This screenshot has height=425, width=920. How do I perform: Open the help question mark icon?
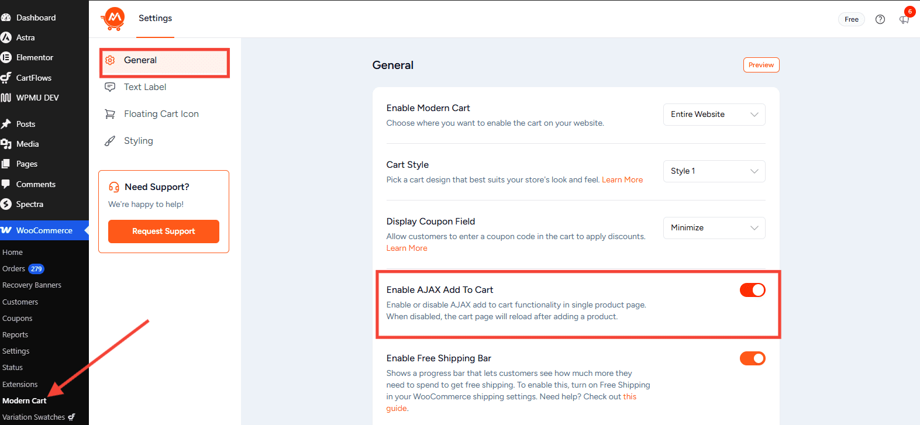pyautogui.click(x=880, y=19)
